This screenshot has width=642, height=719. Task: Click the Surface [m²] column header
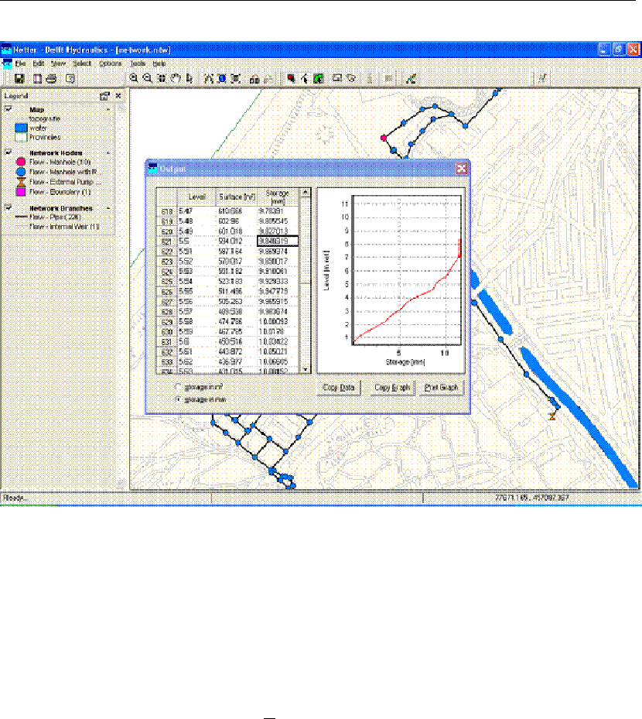click(237, 197)
